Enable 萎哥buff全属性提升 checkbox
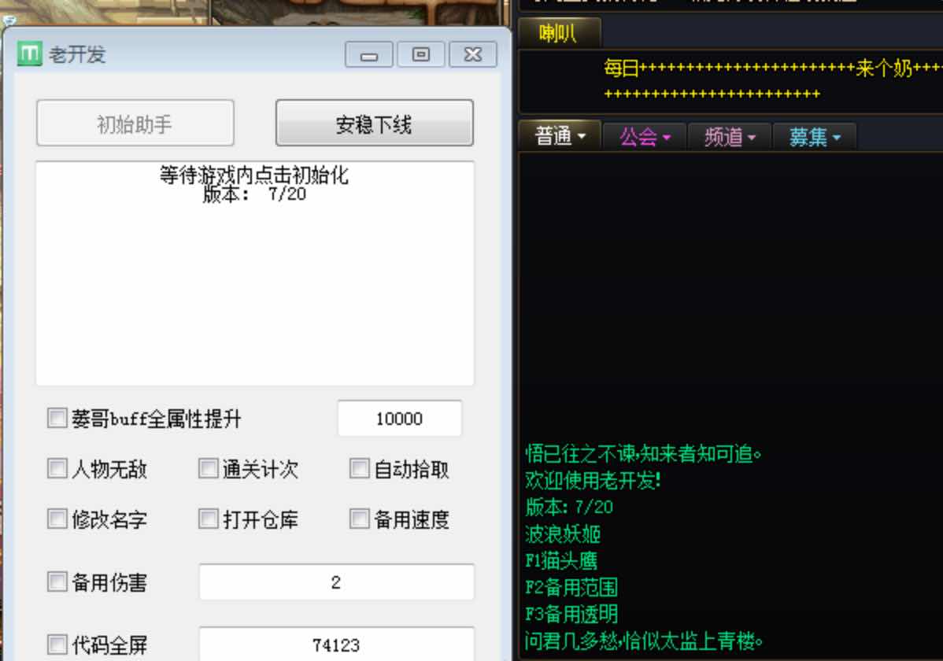The height and width of the screenshot is (661, 943). [57, 418]
